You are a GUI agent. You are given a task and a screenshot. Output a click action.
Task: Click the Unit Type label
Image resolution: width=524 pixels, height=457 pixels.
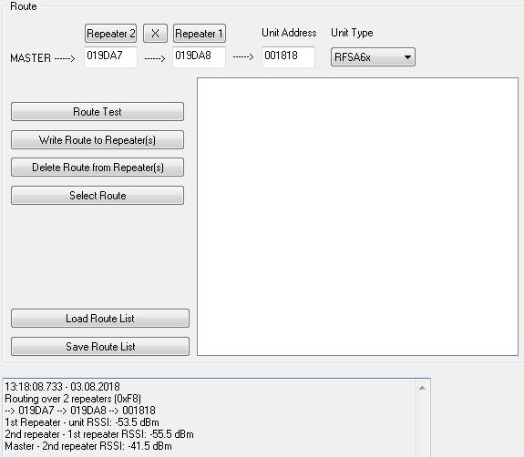[x=352, y=33]
